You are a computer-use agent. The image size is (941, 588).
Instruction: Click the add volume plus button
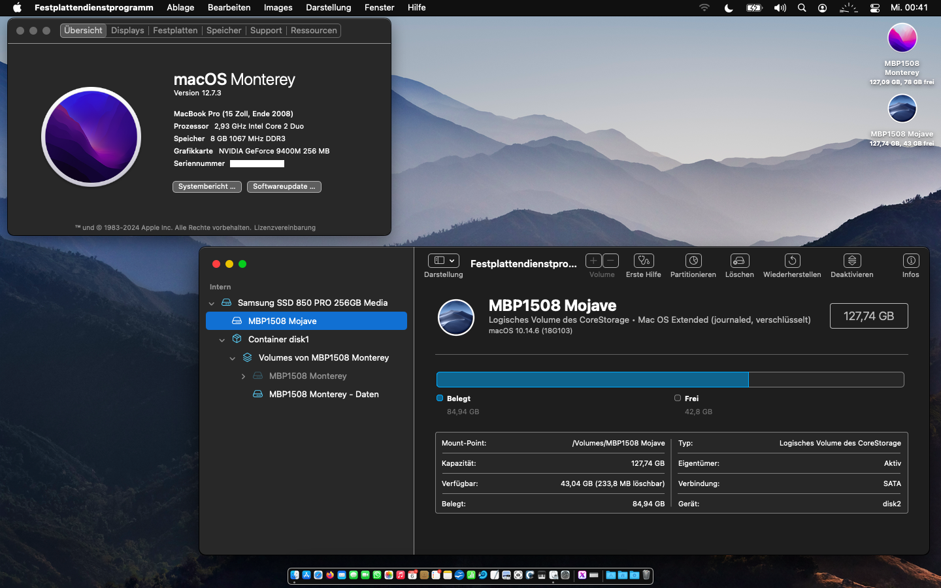pyautogui.click(x=593, y=261)
